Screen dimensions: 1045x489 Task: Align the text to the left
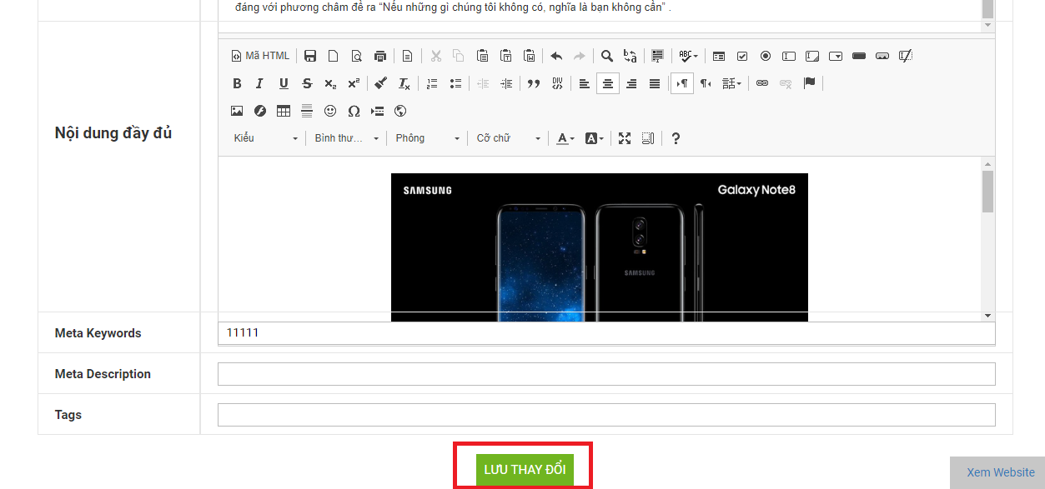point(585,83)
